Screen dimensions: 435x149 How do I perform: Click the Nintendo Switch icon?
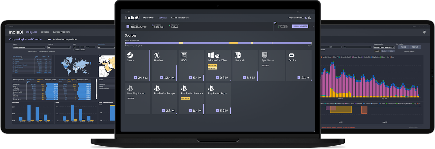(238, 55)
